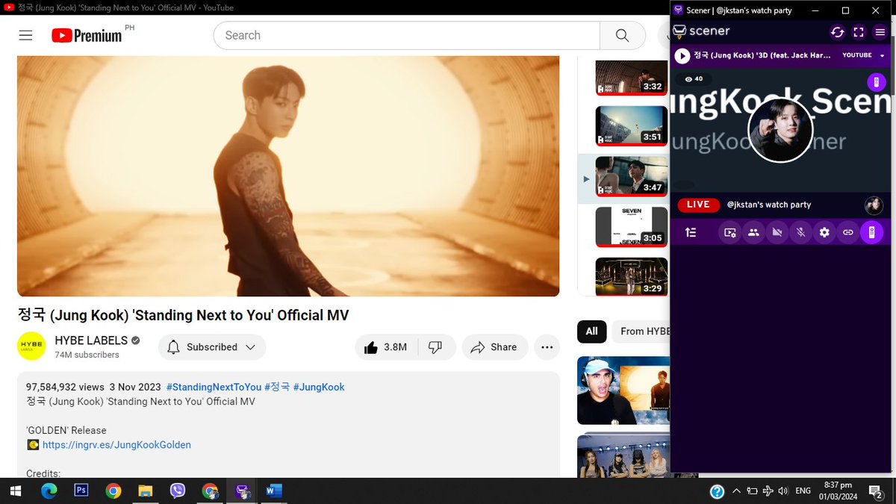Copy the Scener invite link icon
The image size is (896, 504).
[847, 232]
